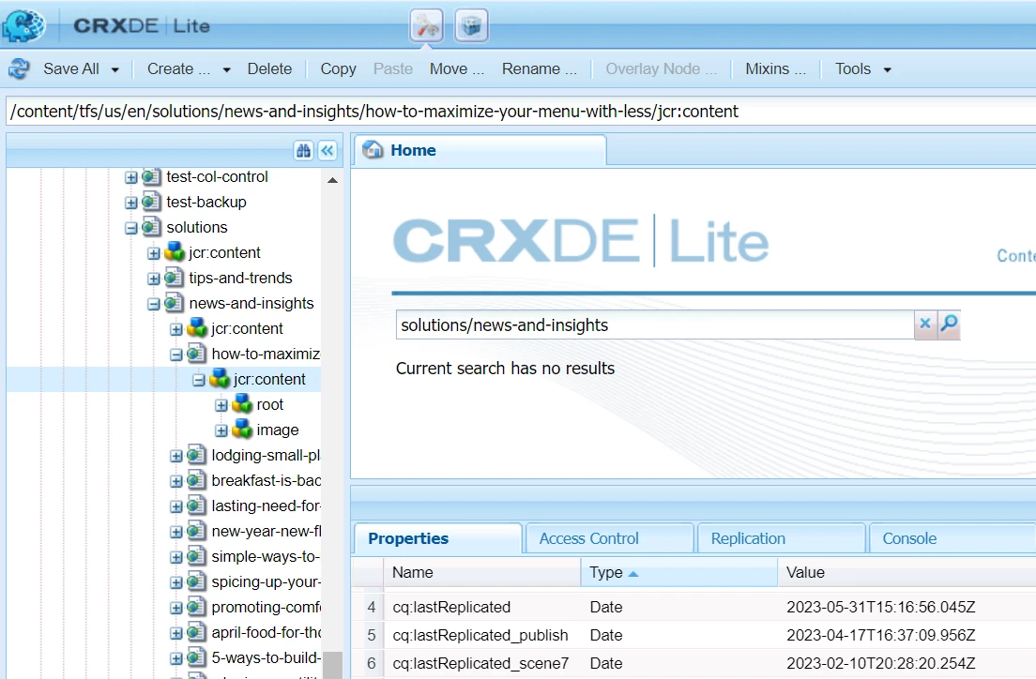Click the page icon of news-and-insights
This screenshot has height=679, width=1036.
(x=174, y=303)
